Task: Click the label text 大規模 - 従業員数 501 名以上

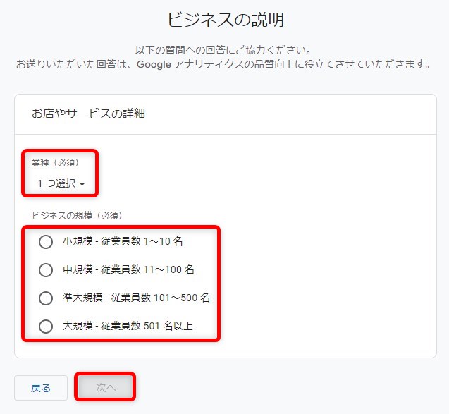Action: [x=128, y=327]
